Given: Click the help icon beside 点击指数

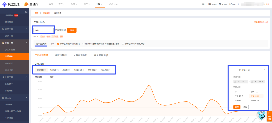Looking at the screenshot, I should (x=58, y=70).
